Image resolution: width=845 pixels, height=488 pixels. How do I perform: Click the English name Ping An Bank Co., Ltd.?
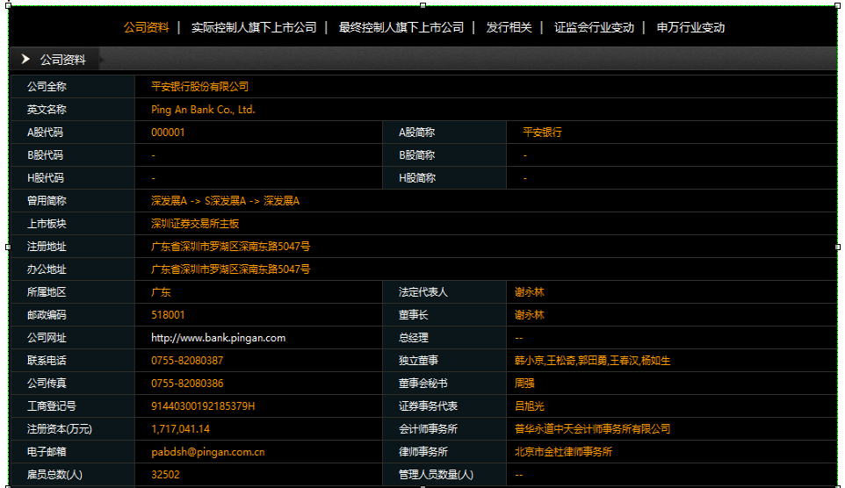pyautogui.click(x=203, y=110)
